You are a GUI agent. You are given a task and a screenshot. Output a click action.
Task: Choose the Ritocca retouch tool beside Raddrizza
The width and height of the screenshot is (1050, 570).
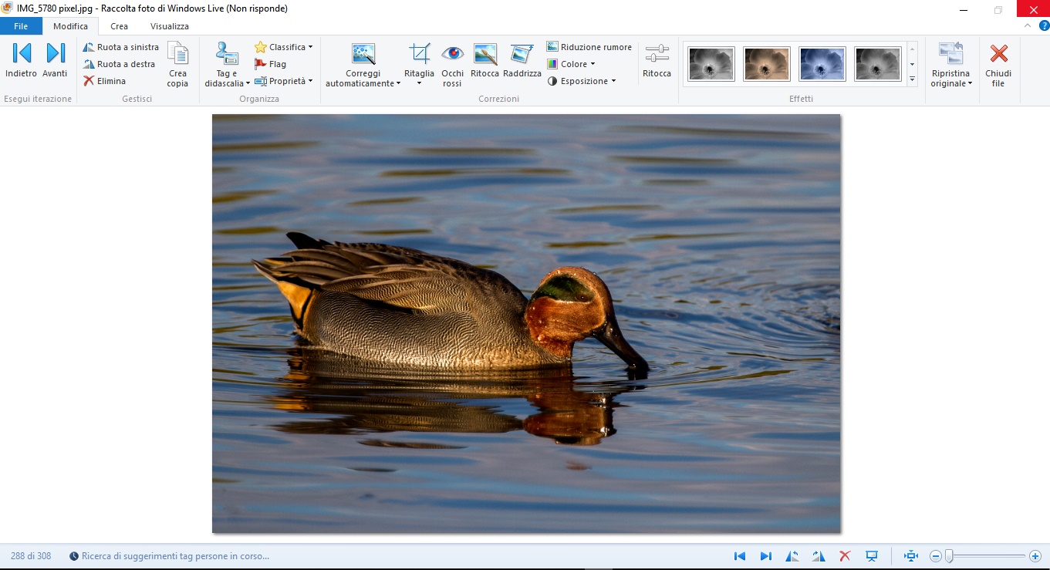pyautogui.click(x=485, y=61)
